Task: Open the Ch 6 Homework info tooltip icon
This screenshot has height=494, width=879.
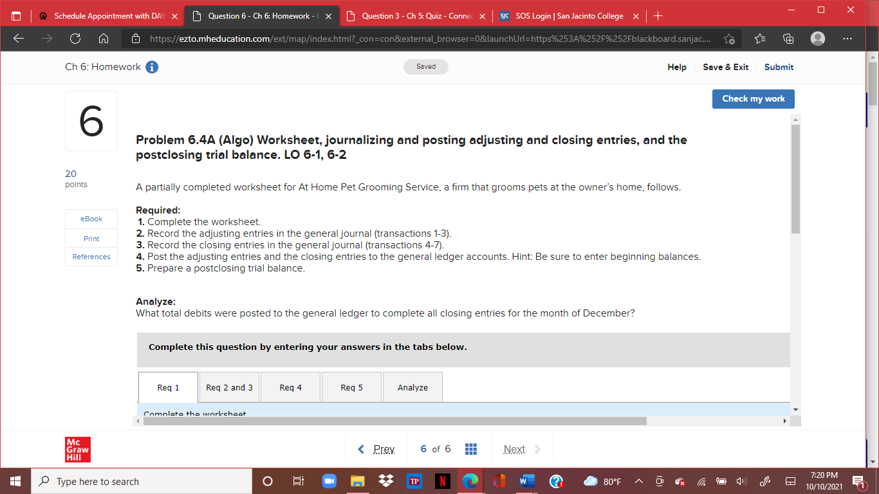Action: (152, 66)
